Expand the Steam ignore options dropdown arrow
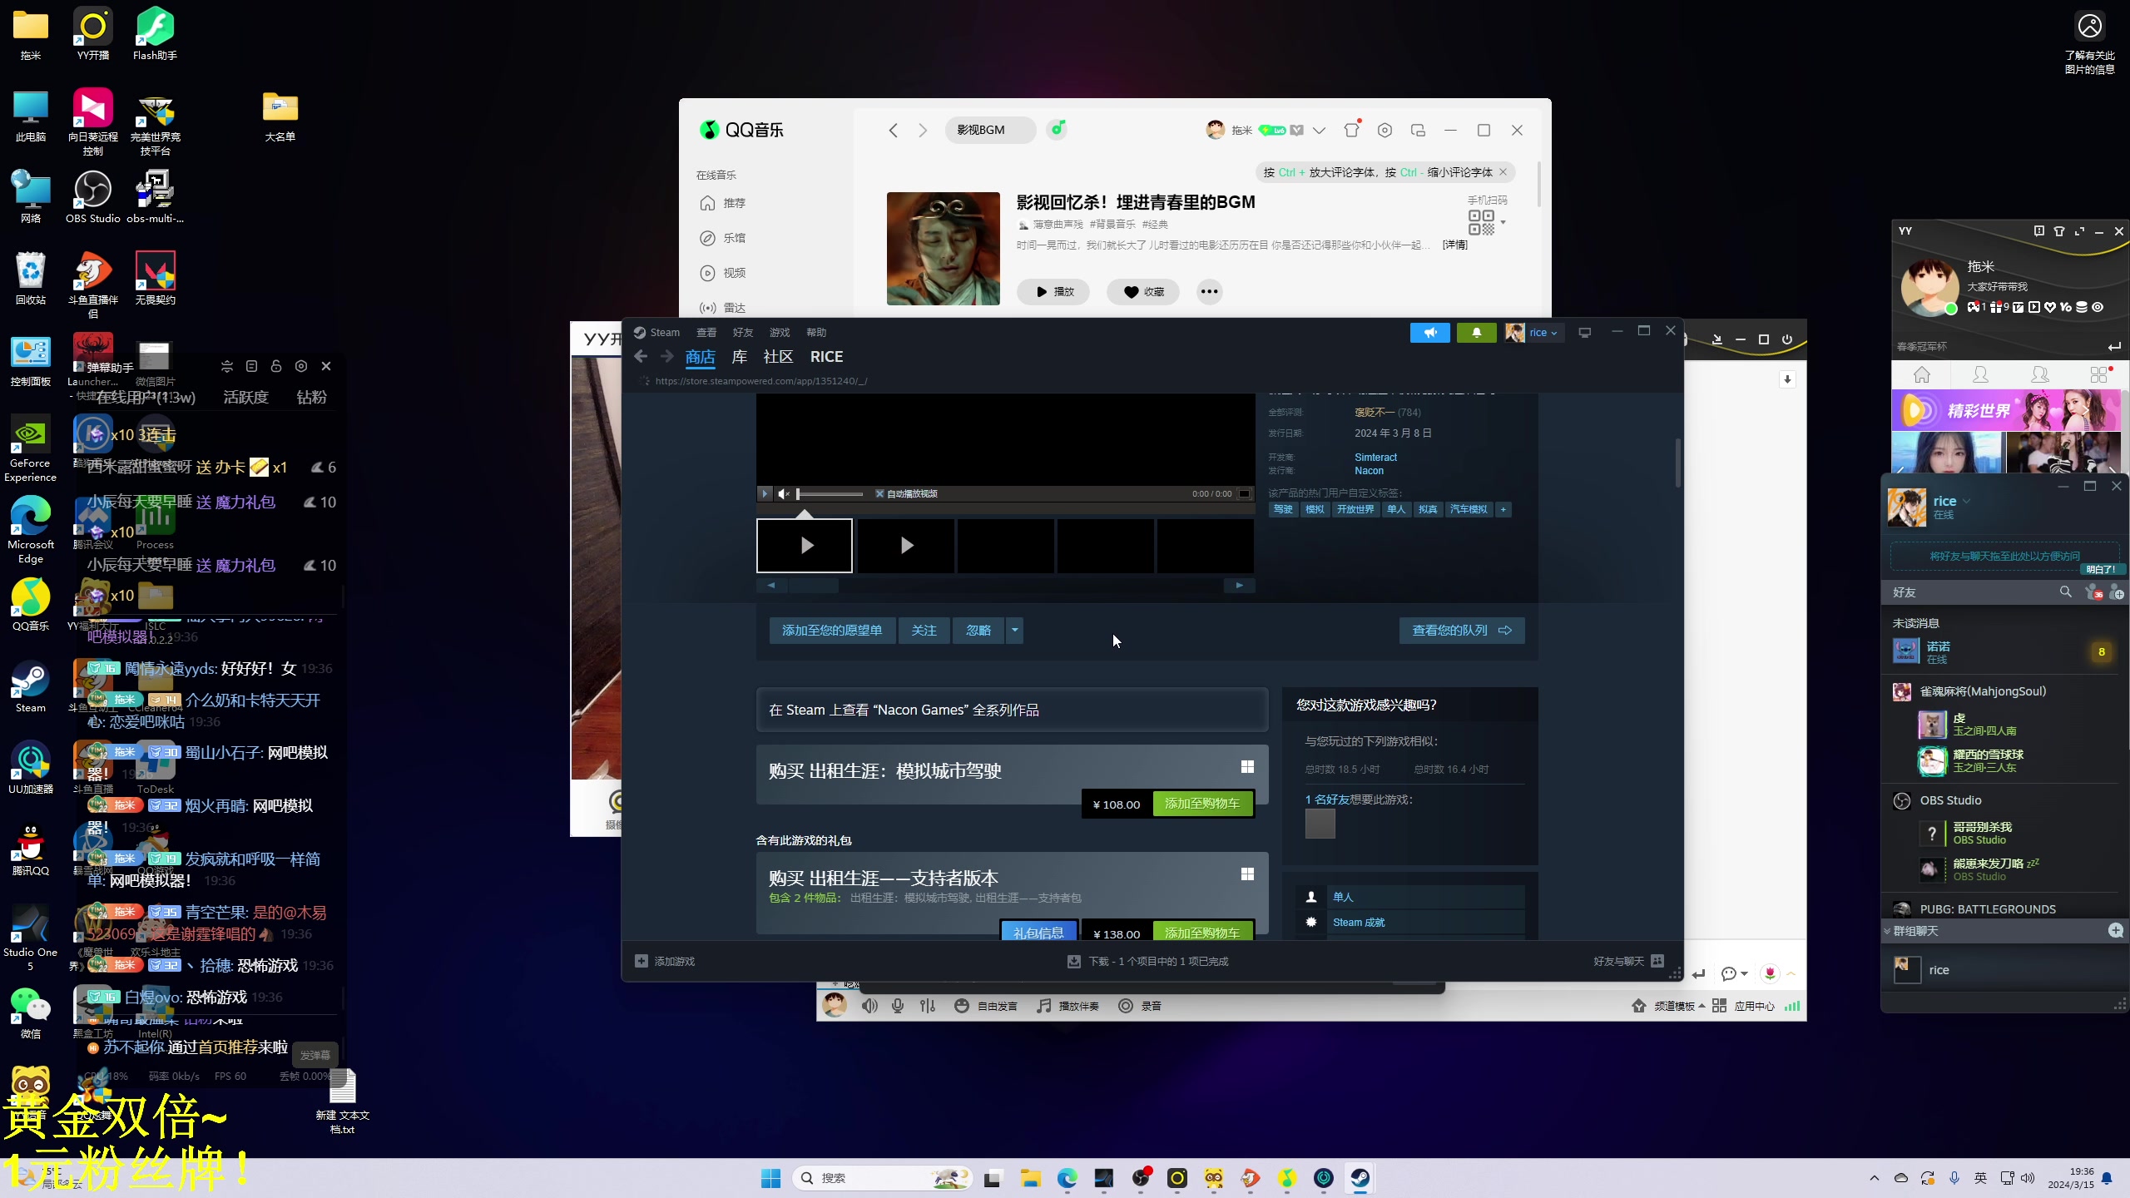 [1014, 630]
